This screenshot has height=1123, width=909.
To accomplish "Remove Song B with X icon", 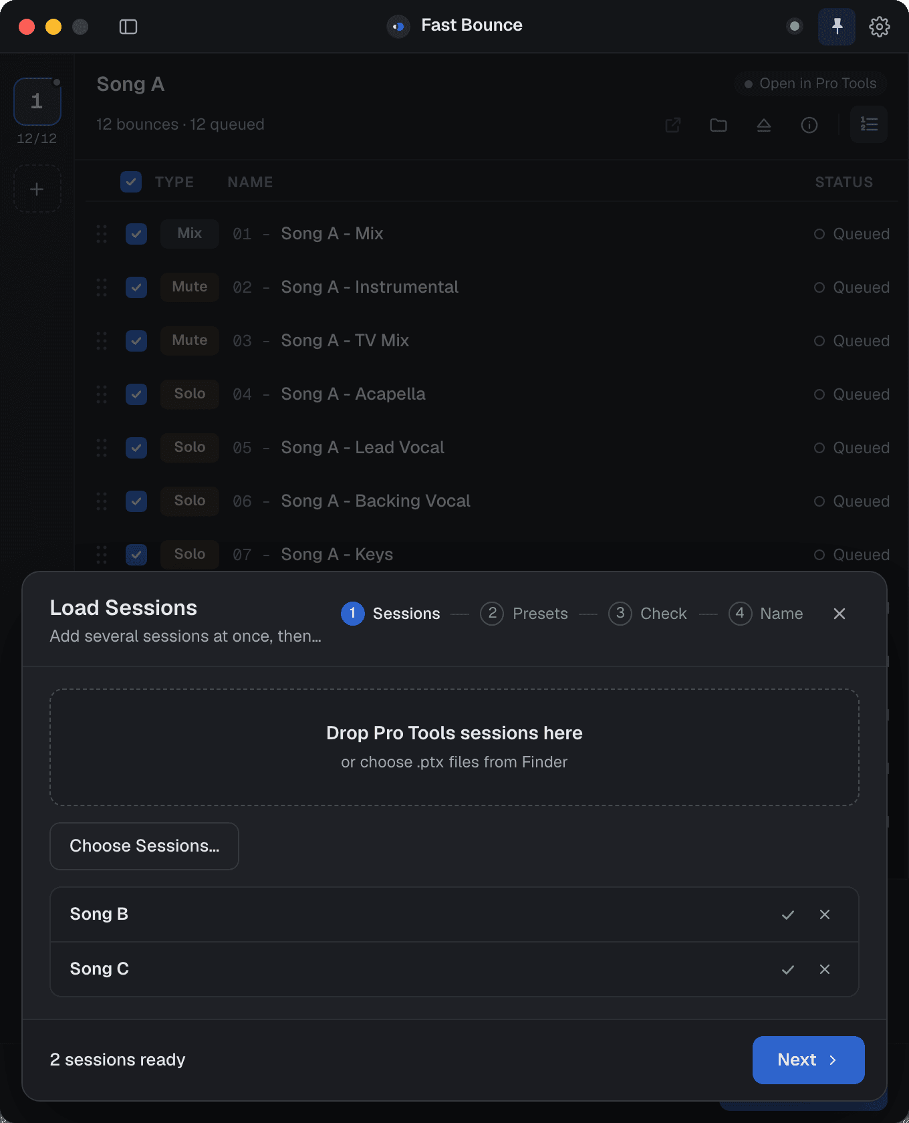I will click(825, 914).
